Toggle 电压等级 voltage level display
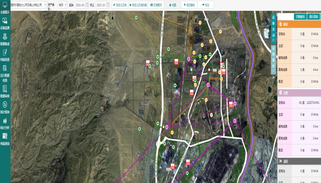 tap(189, 5)
